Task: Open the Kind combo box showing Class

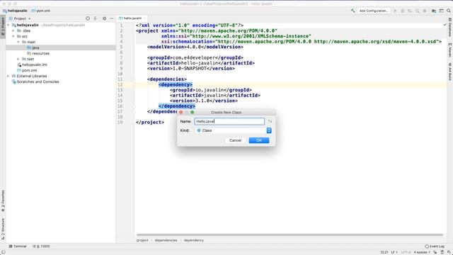Action: click(233, 130)
